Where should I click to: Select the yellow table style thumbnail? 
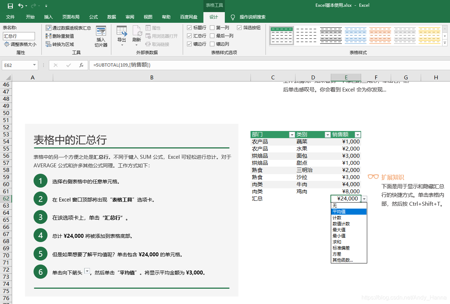coord(429,35)
